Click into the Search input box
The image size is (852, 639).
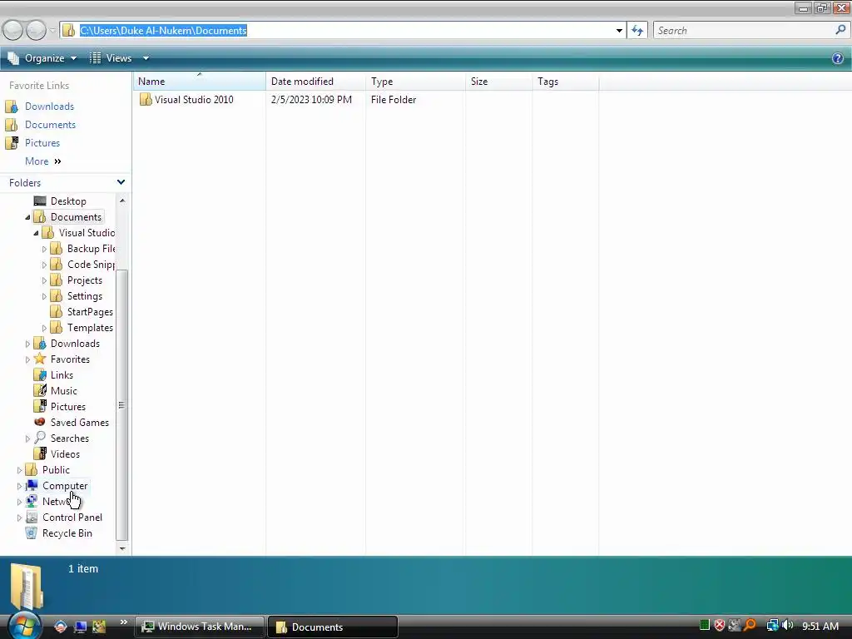743,31
